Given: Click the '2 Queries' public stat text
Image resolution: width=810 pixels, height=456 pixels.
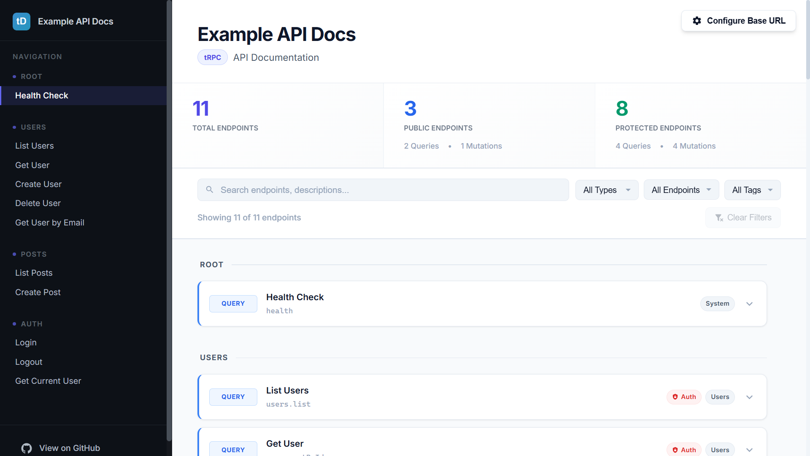Looking at the screenshot, I should pyautogui.click(x=421, y=146).
